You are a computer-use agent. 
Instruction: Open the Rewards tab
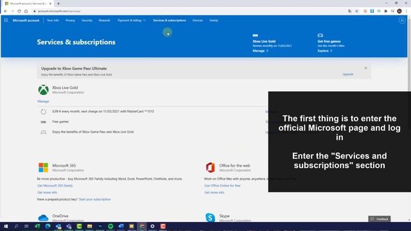pyautogui.click(x=104, y=21)
